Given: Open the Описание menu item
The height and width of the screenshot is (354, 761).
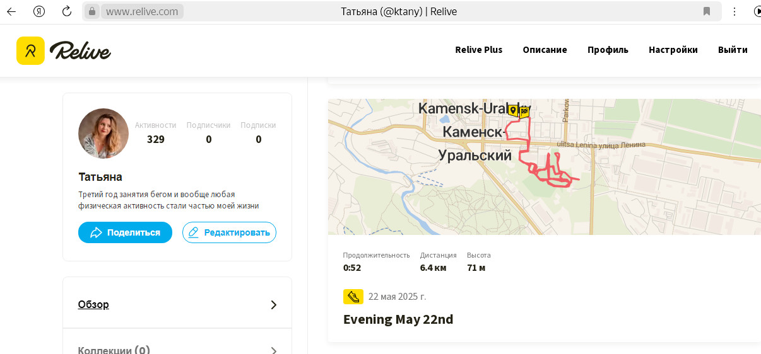Looking at the screenshot, I should point(545,50).
